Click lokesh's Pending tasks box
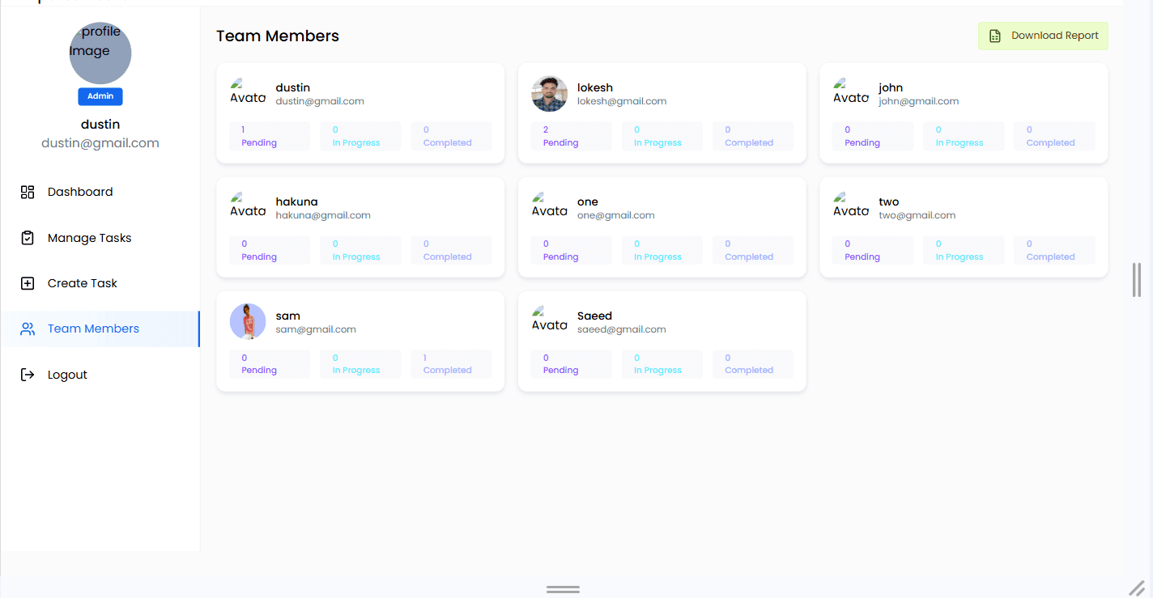Screen dimensions: 1153x598 pyautogui.click(x=571, y=136)
